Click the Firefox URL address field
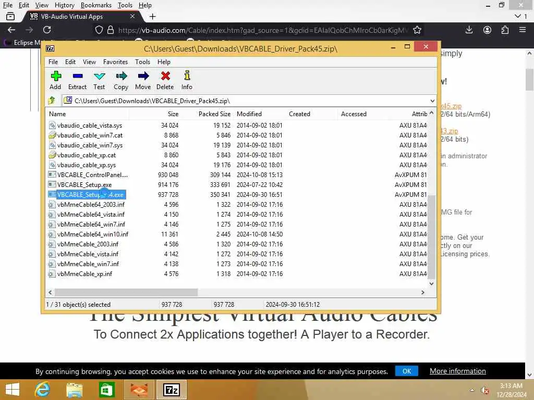 (x=263, y=30)
